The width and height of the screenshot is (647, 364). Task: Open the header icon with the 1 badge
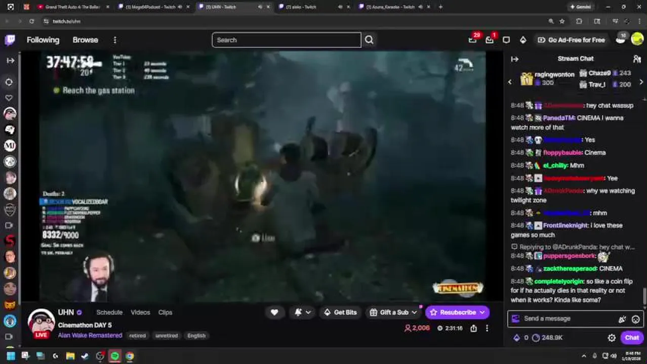(490, 39)
